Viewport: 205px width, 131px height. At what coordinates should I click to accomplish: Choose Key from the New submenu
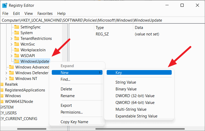139,72
